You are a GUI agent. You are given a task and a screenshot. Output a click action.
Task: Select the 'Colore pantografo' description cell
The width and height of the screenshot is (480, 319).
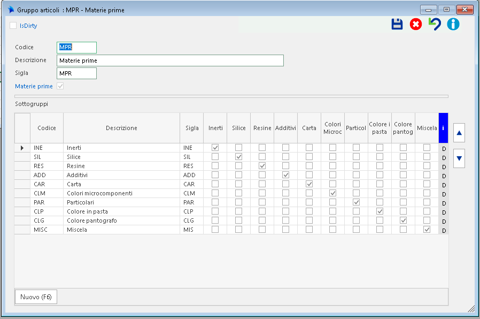coord(121,221)
